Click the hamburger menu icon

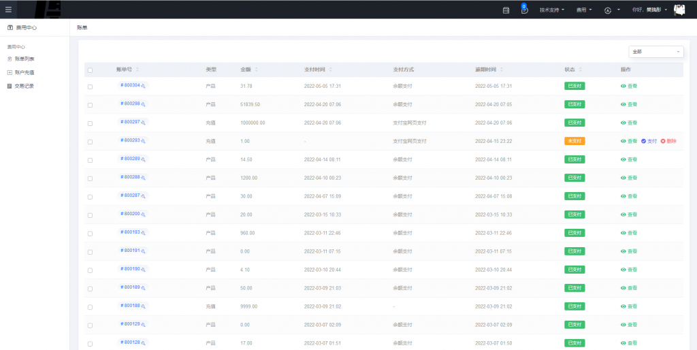click(8, 10)
